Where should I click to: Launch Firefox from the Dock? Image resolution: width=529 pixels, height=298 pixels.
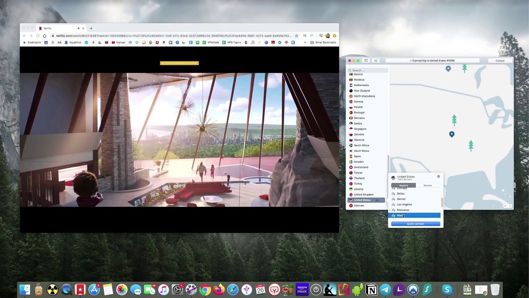(219, 290)
